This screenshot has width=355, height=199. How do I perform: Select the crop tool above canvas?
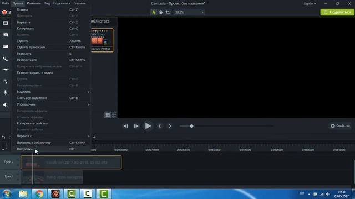tap(168, 12)
